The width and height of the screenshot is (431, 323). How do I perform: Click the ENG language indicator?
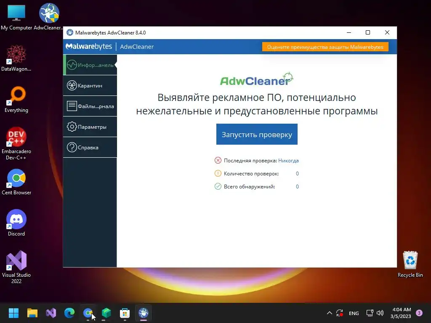click(354, 313)
